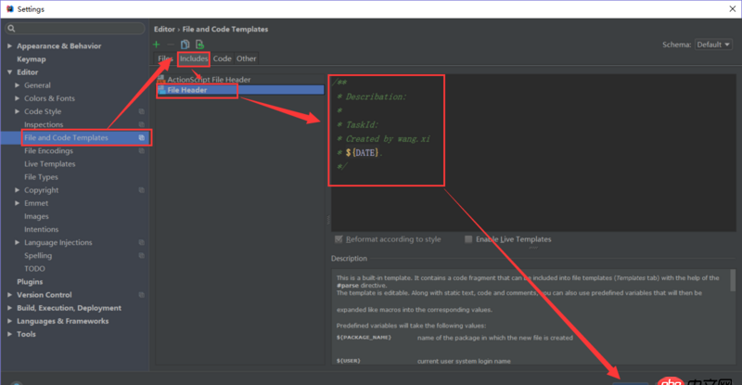
Task: Click the ActionScript File Header file icon
Action: [160, 80]
